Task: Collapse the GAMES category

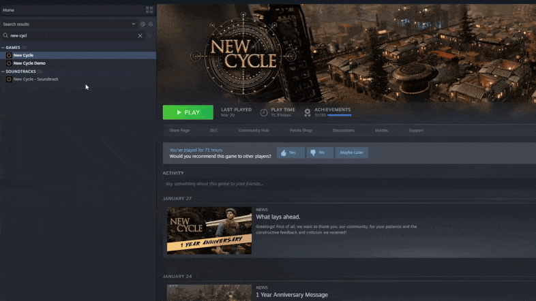Action: pos(3,48)
